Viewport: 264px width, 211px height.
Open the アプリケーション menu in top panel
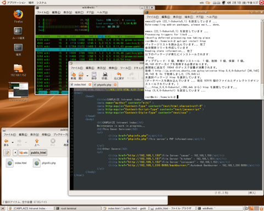click(x=16, y=3)
